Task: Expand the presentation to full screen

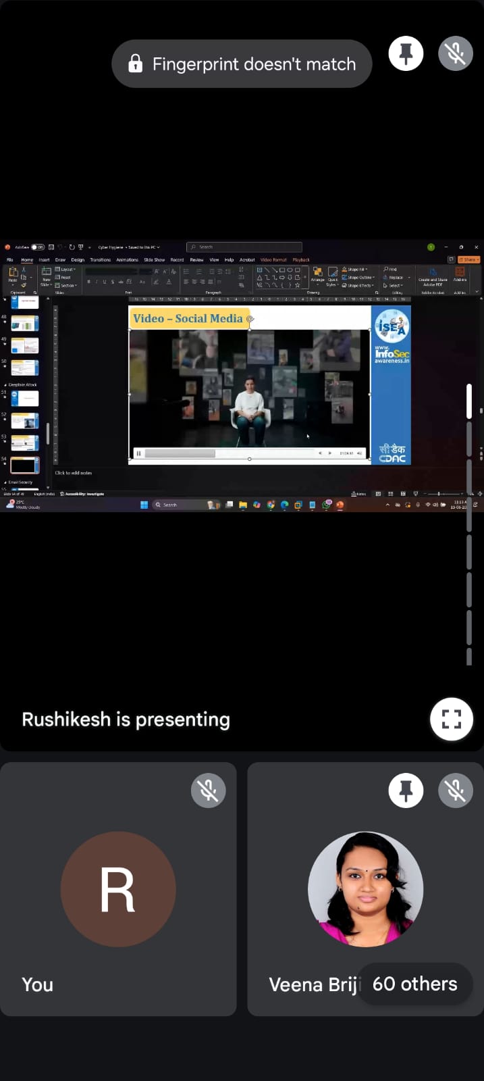Action: (451, 719)
